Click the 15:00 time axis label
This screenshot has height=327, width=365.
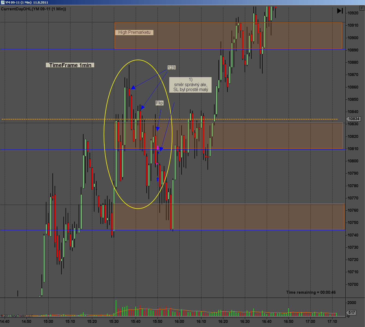point(48,322)
